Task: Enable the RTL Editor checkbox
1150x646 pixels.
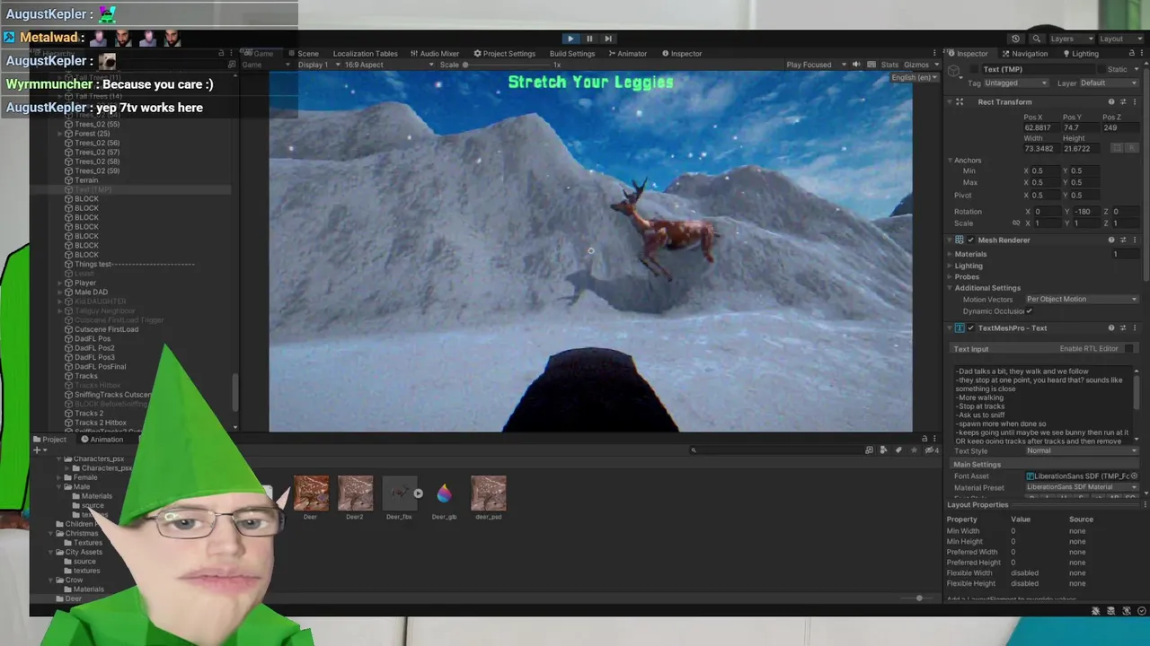Action: click(x=1129, y=348)
